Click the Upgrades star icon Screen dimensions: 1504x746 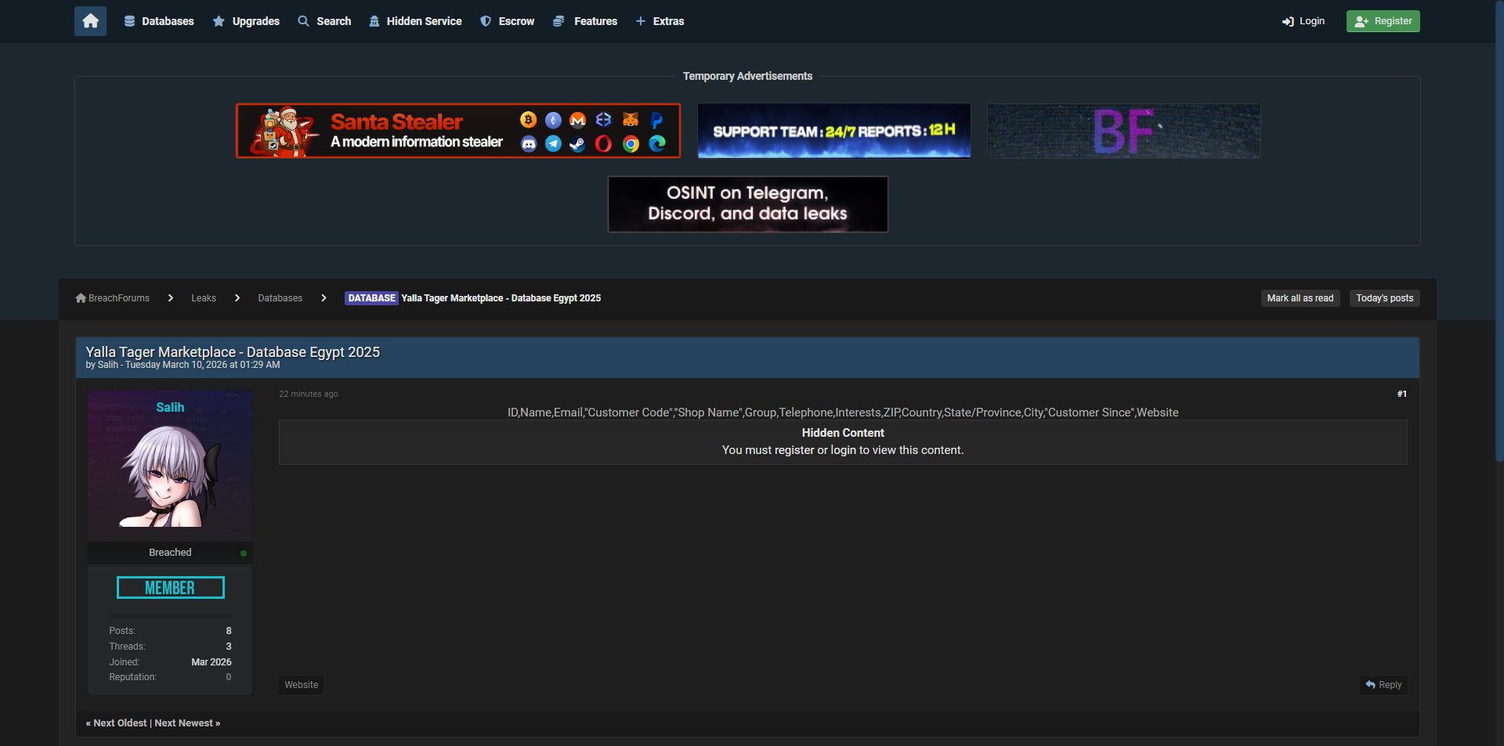tap(219, 21)
